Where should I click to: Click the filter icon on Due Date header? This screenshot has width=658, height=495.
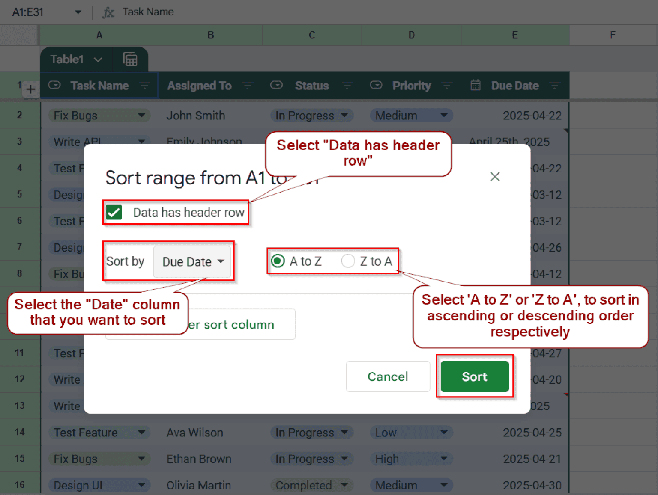[555, 85]
